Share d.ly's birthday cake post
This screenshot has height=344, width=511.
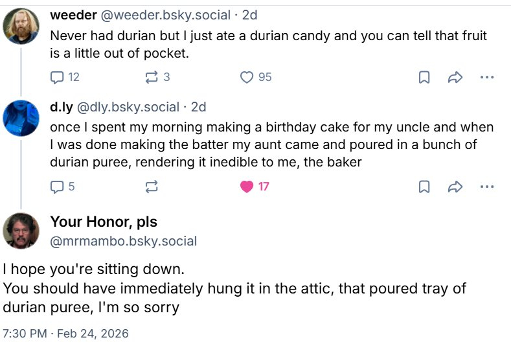click(455, 187)
